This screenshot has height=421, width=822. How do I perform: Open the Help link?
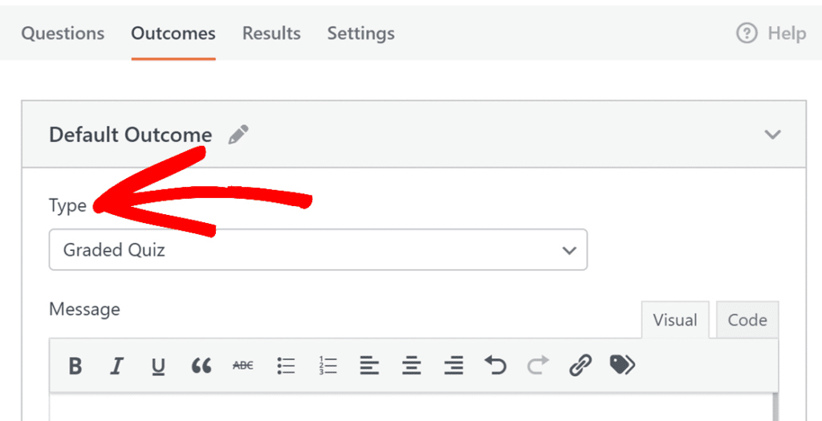(x=771, y=34)
